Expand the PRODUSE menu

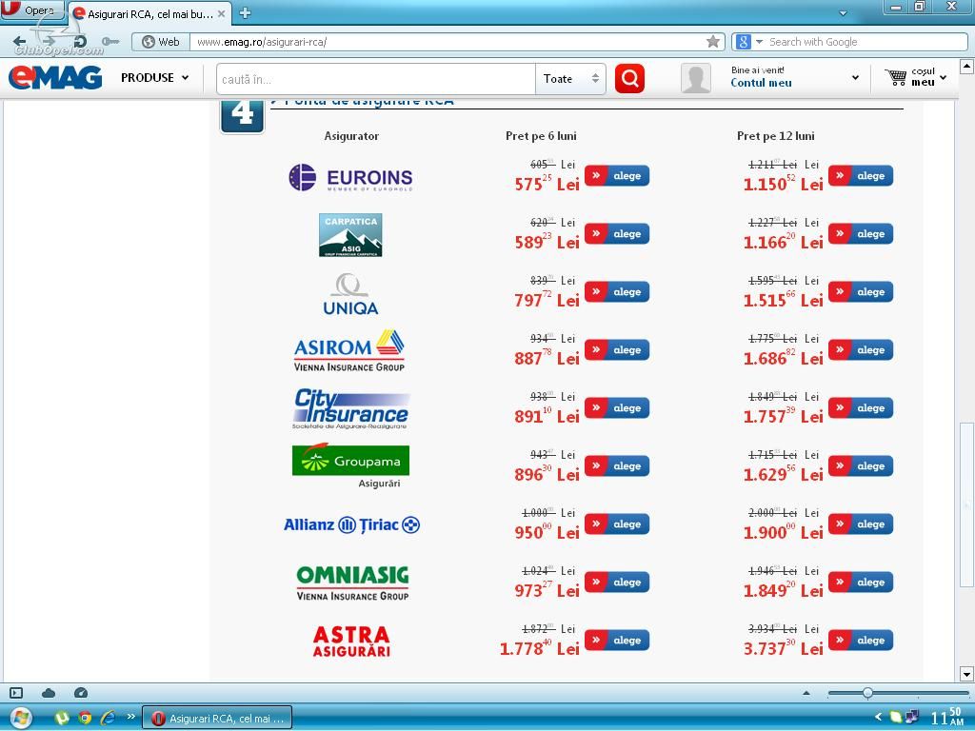(155, 78)
